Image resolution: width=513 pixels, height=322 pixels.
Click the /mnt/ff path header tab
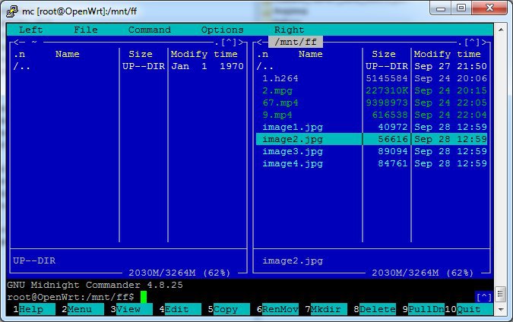(x=296, y=42)
